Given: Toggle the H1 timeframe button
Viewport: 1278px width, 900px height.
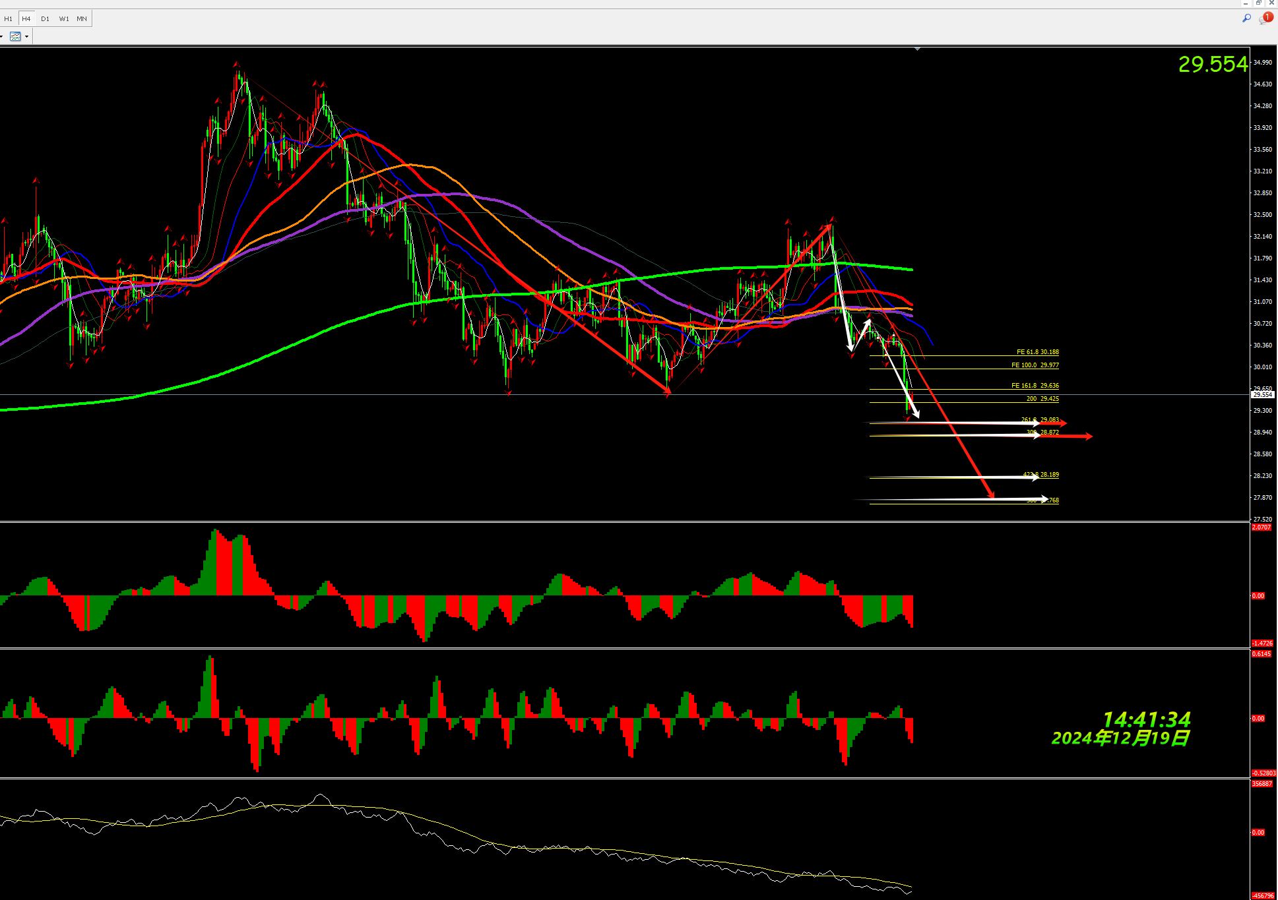Looking at the screenshot, I should coord(9,18).
